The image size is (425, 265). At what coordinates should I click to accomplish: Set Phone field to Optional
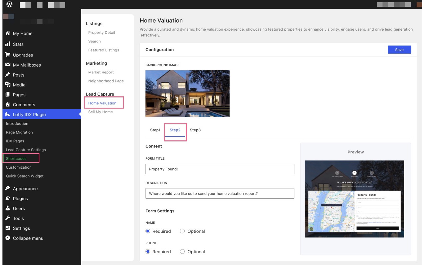(x=182, y=252)
